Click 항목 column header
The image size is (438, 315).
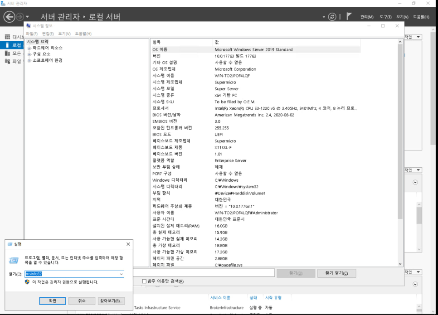(x=182, y=42)
